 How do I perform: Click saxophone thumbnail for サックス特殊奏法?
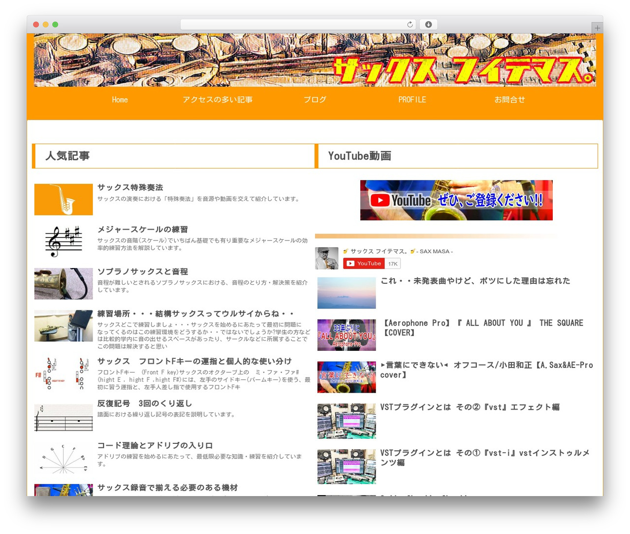coord(63,200)
